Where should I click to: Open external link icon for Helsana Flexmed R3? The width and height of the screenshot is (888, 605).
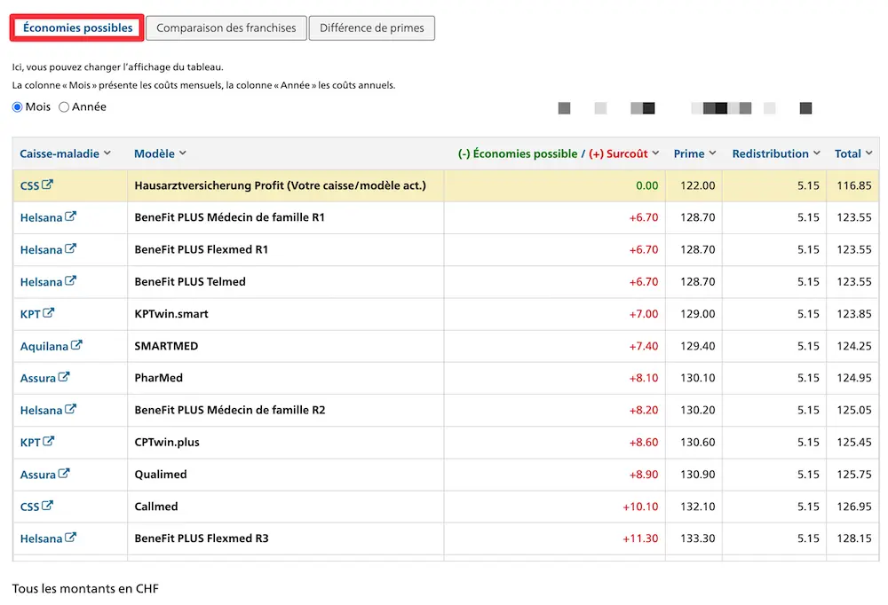pyautogui.click(x=71, y=538)
